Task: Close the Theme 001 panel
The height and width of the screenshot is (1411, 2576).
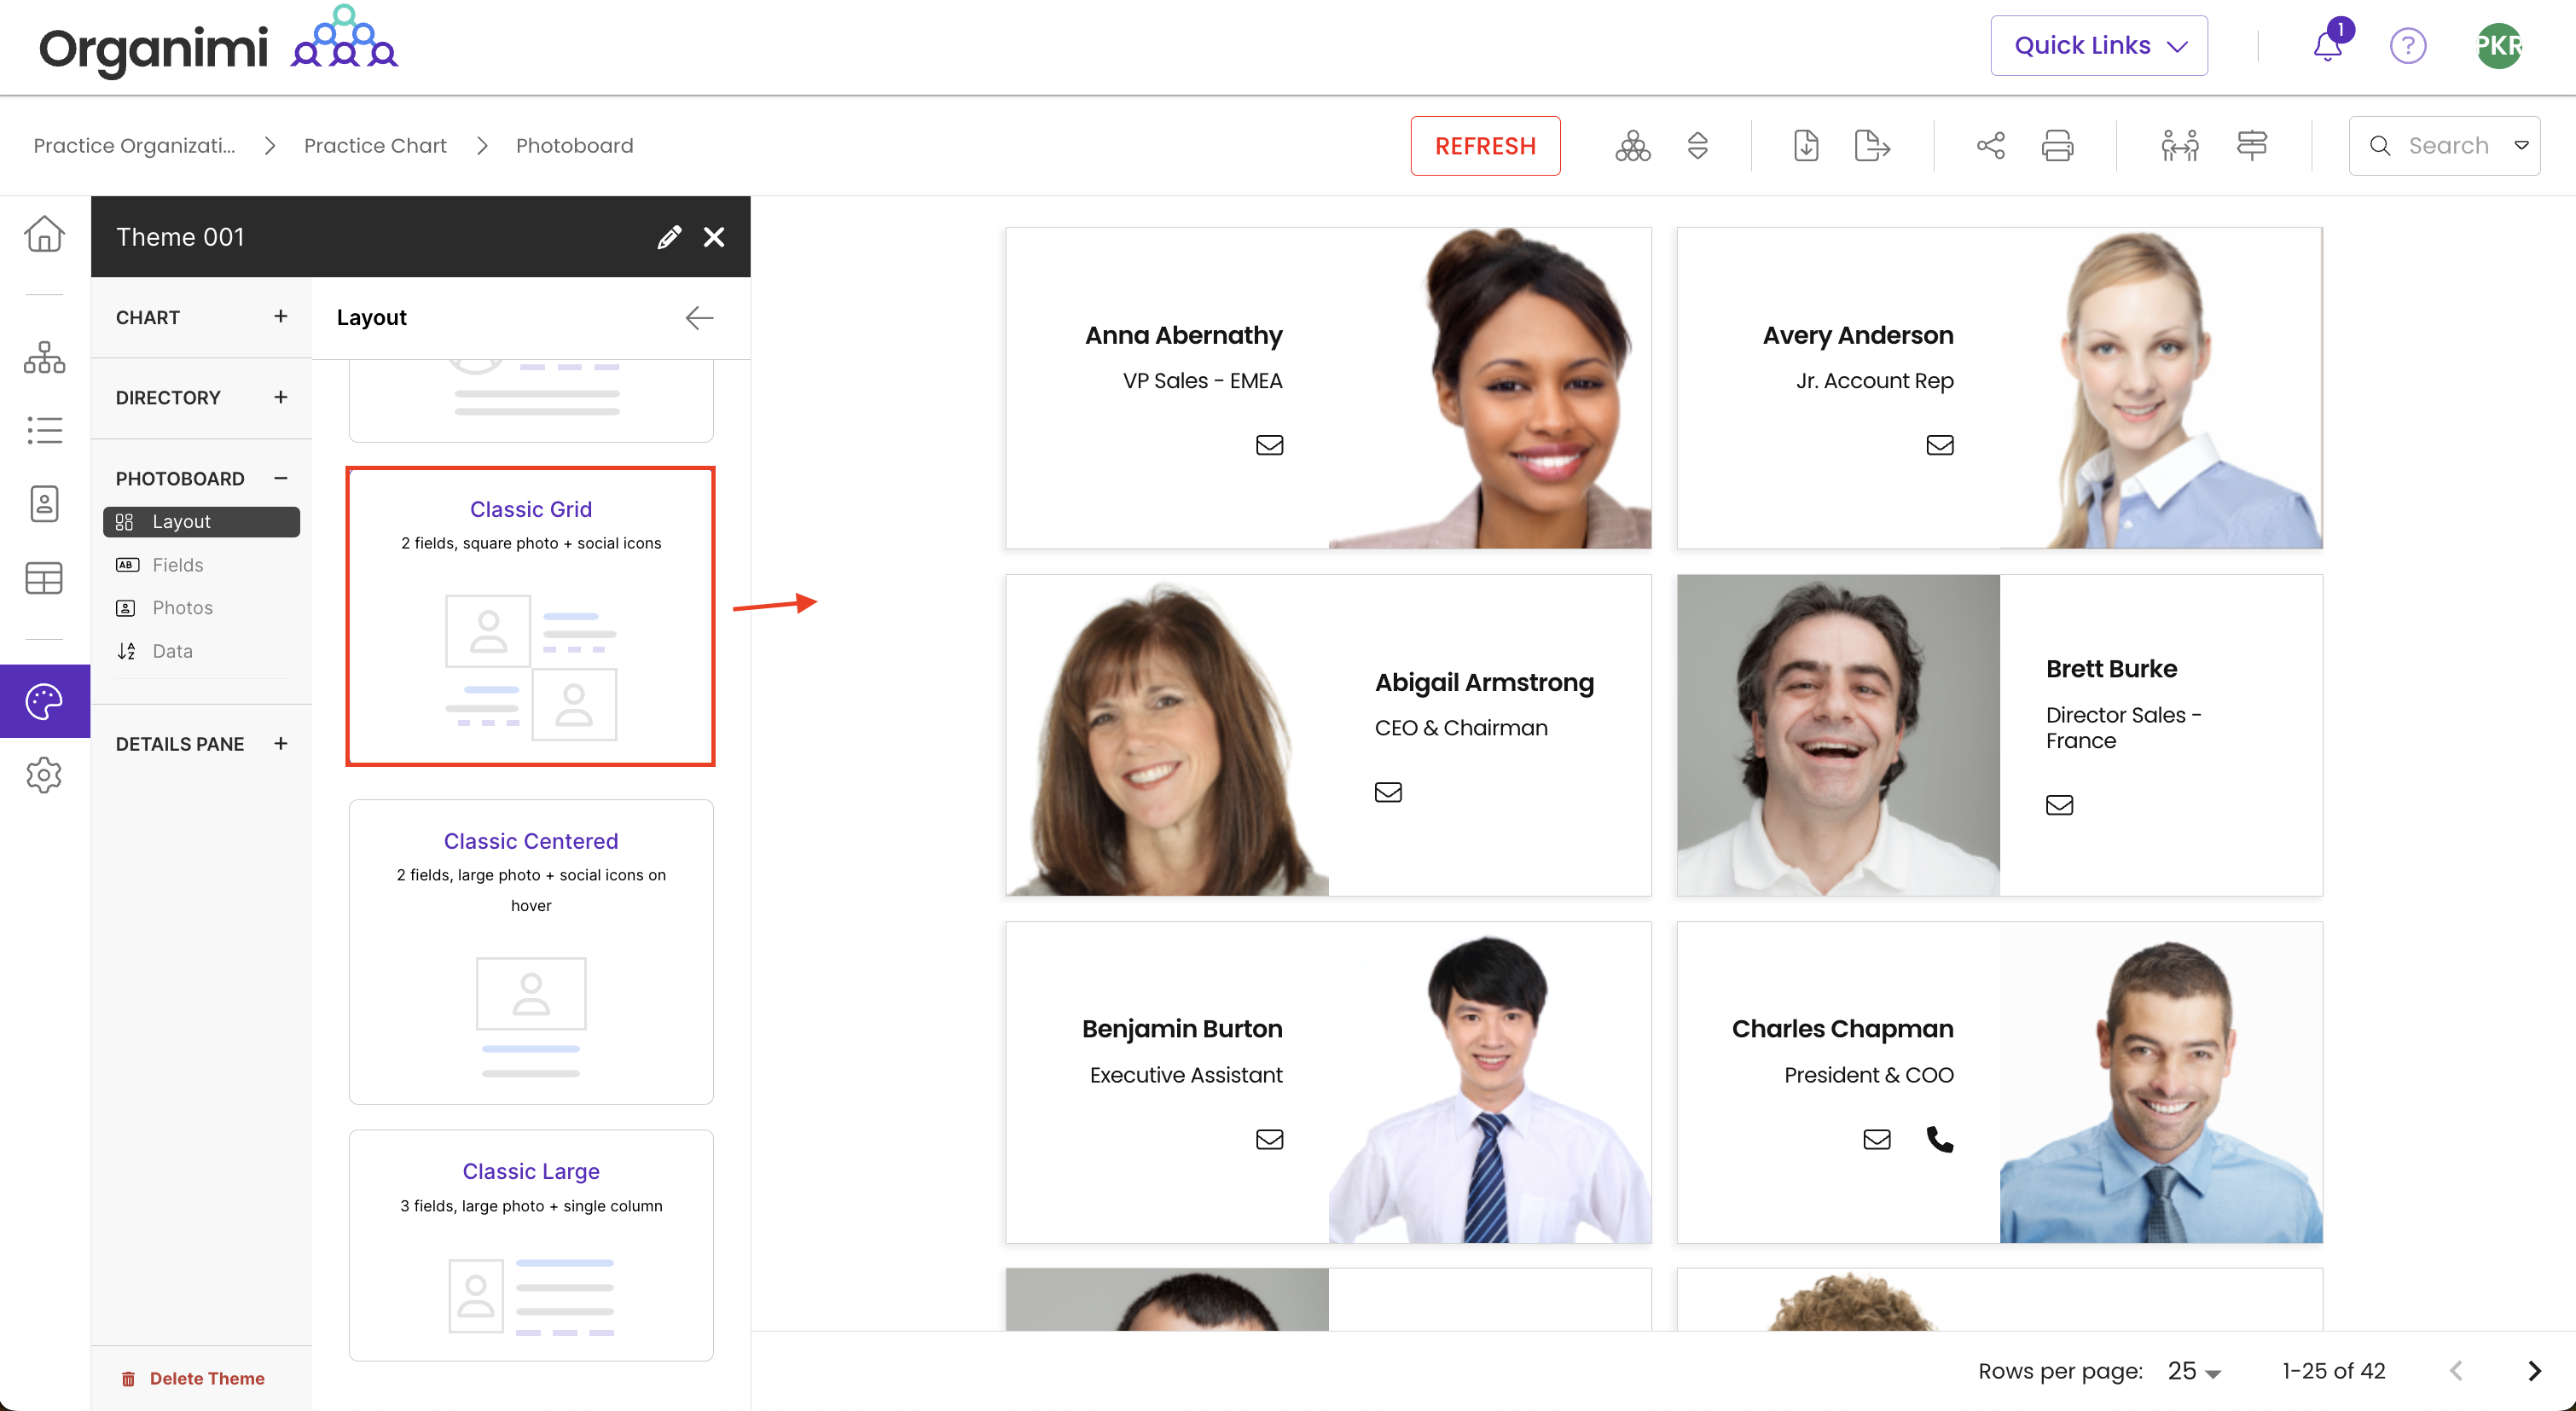Action: pos(714,237)
